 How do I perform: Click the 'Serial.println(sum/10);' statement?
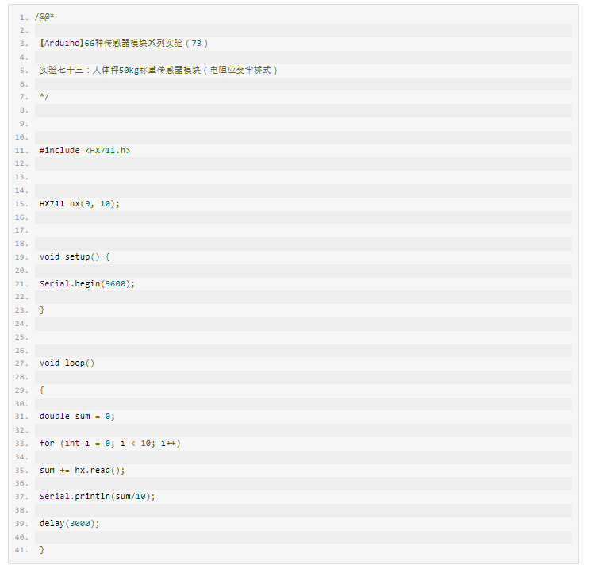[98, 497]
